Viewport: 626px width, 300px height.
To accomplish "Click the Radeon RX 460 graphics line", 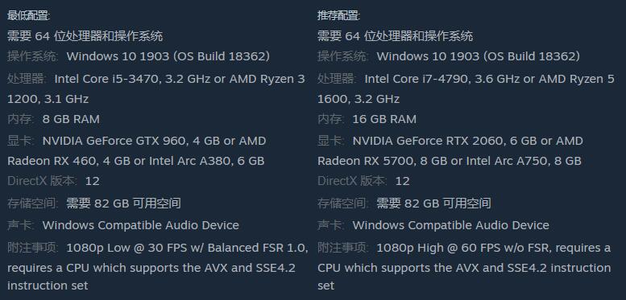I will point(135,161).
